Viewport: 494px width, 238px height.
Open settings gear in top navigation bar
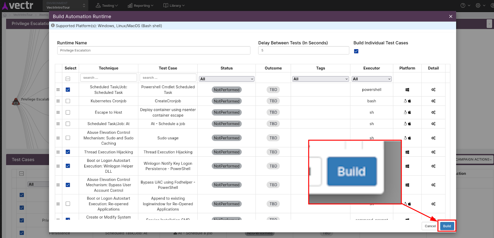coord(478,6)
